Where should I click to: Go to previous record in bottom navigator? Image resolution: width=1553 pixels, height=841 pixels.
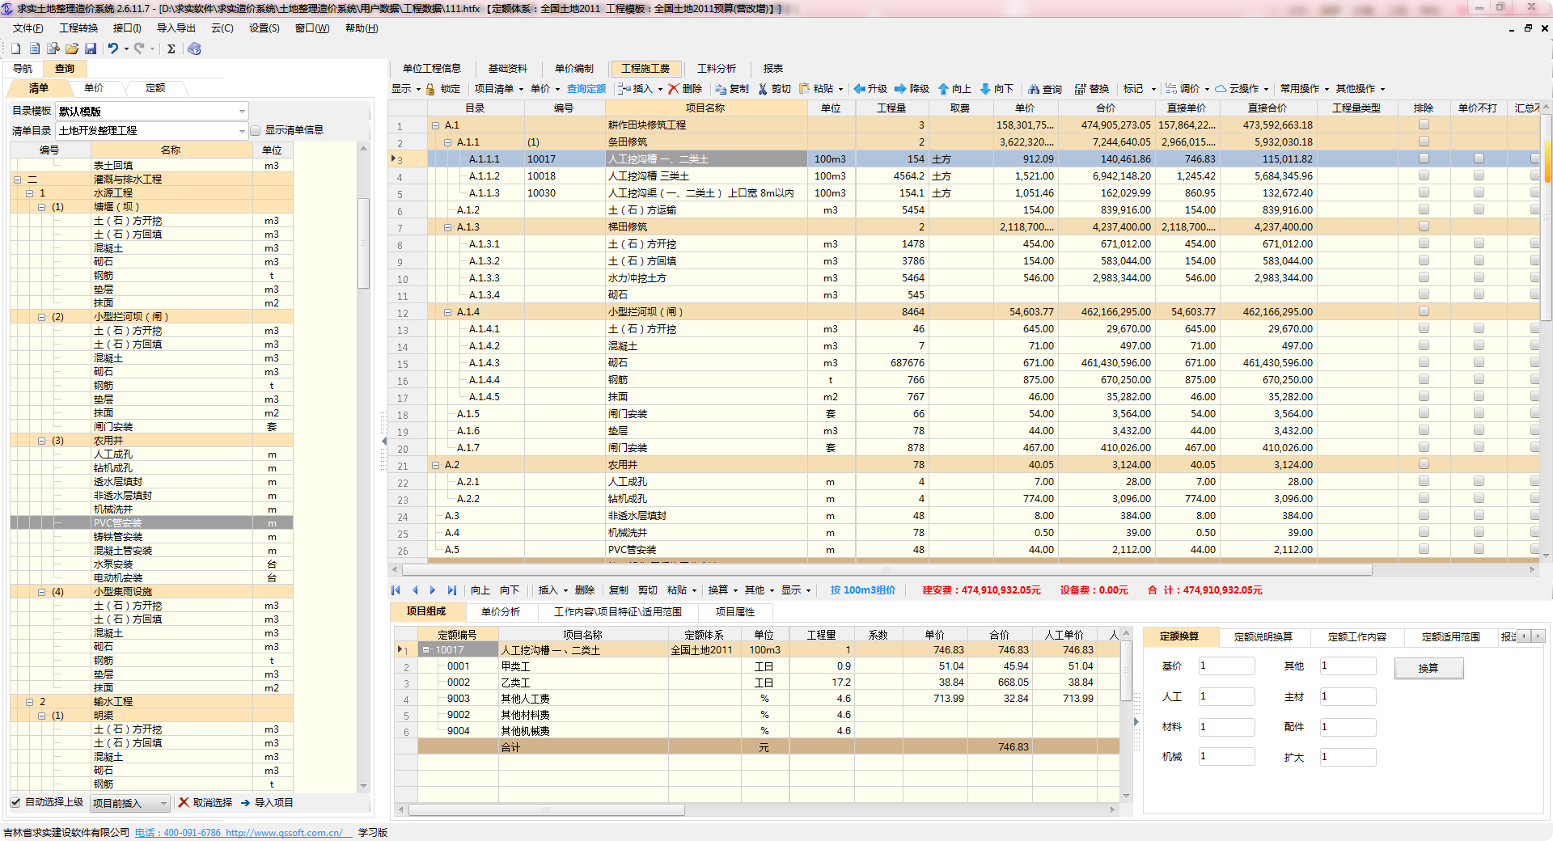[x=415, y=590]
